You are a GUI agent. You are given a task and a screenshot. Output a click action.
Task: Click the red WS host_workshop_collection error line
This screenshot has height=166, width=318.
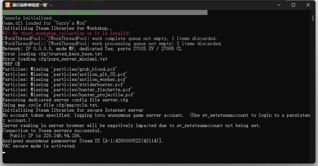coord(66,33)
